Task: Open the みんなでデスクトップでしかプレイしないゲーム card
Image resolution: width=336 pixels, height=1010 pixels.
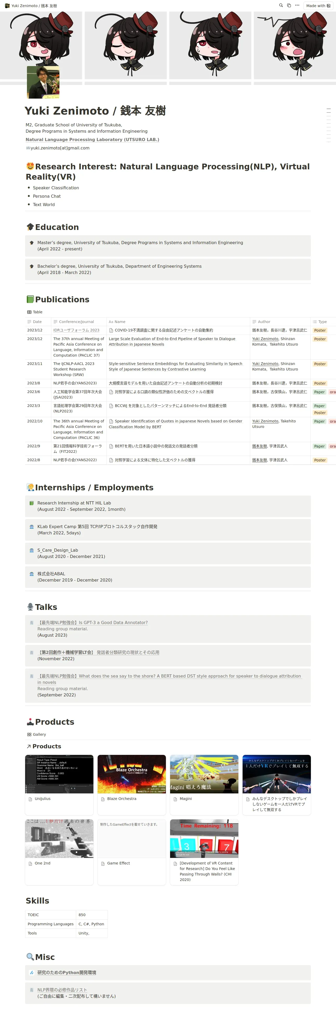Action: (x=277, y=785)
